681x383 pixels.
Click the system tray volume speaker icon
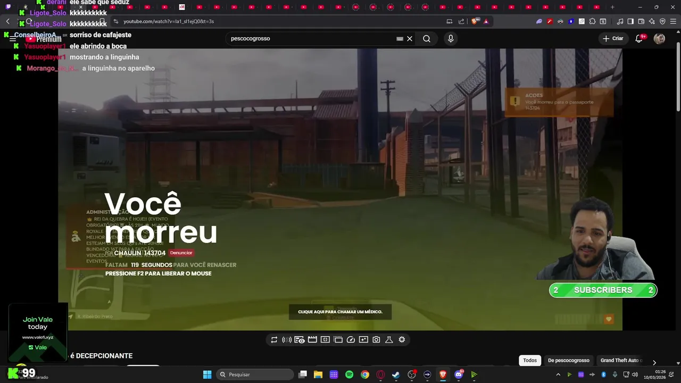point(635,374)
